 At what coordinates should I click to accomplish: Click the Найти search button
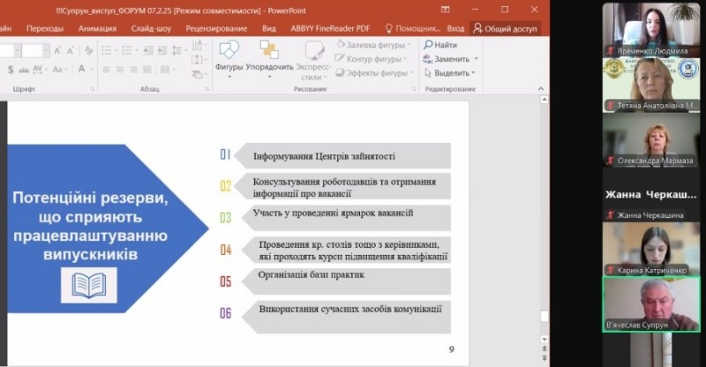[439, 45]
